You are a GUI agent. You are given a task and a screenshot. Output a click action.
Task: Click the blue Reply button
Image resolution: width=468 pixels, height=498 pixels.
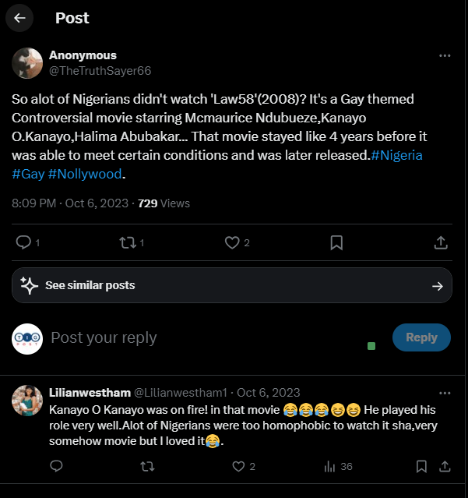click(x=421, y=337)
